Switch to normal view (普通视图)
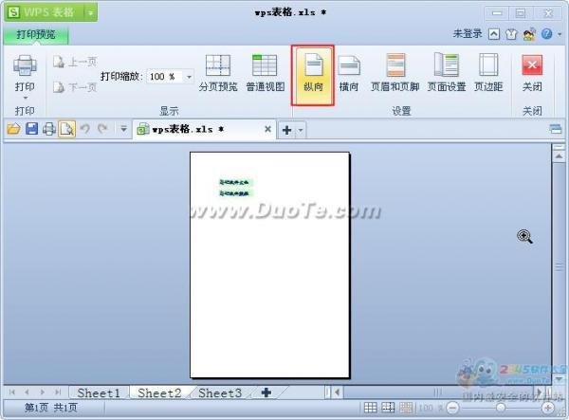Screen dimensions: 569x420 click(265, 73)
